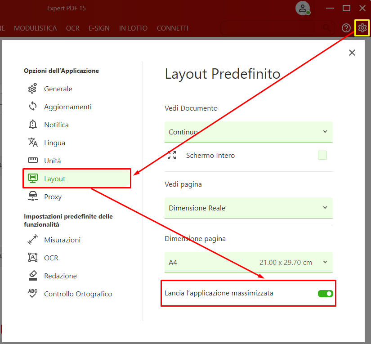
Task: Open the CONNETTI tab
Action: pos(173,28)
